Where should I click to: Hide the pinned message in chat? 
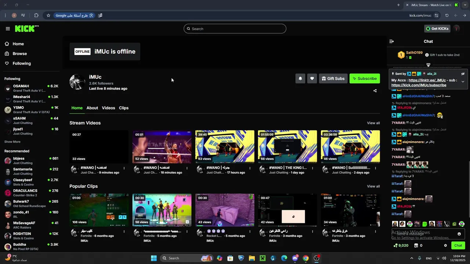coord(463,74)
